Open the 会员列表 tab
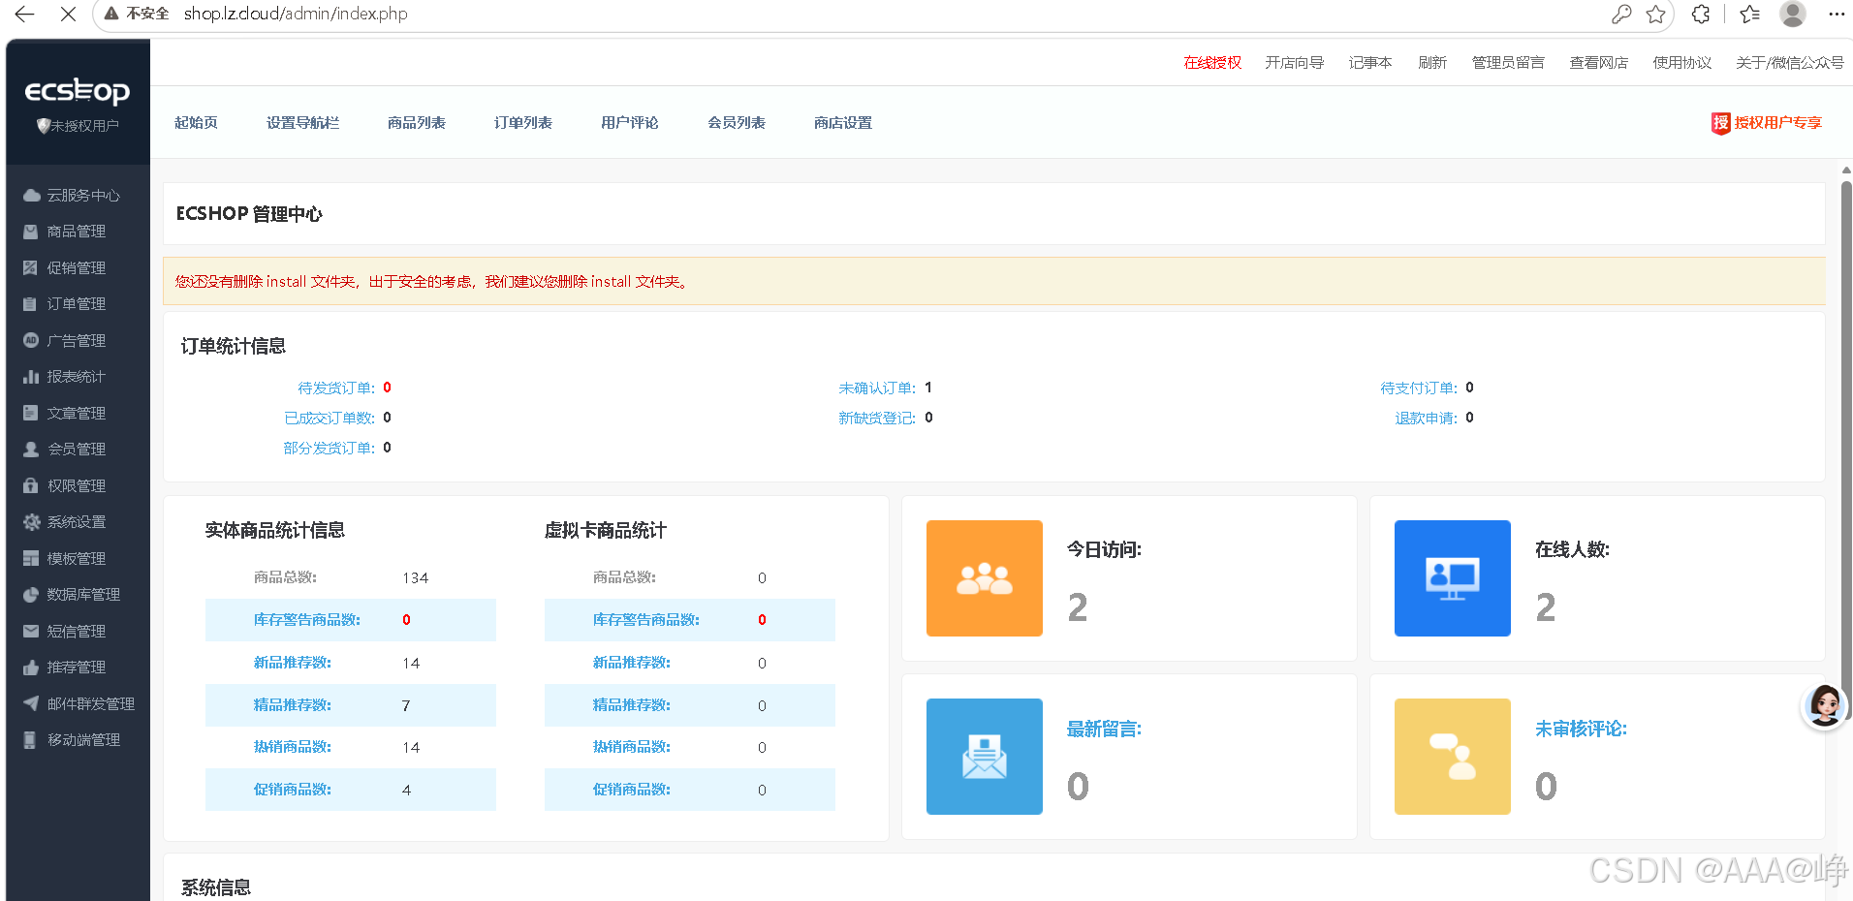 click(737, 123)
